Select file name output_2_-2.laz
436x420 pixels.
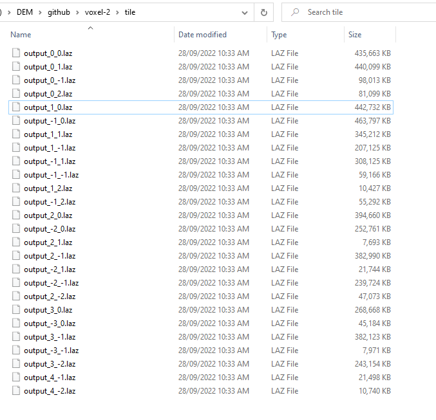coord(50,297)
